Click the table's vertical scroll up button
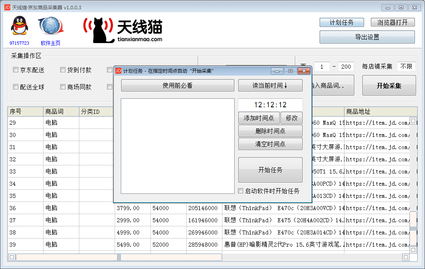 click(x=413, y=120)
